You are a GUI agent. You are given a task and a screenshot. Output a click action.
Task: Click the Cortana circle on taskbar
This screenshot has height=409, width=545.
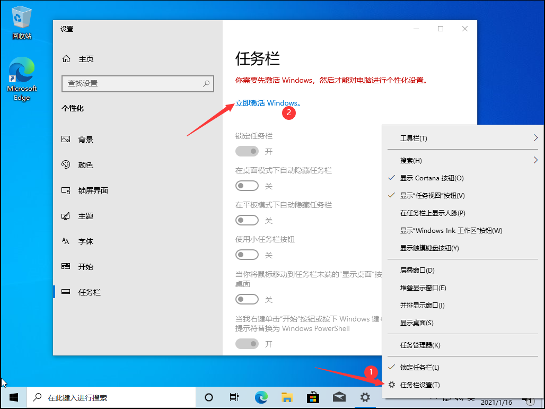[x=209, y=397]
